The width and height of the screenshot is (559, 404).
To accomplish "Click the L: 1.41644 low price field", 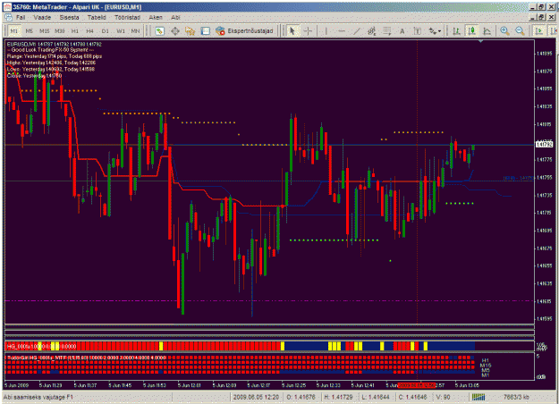I will point(376,397).
